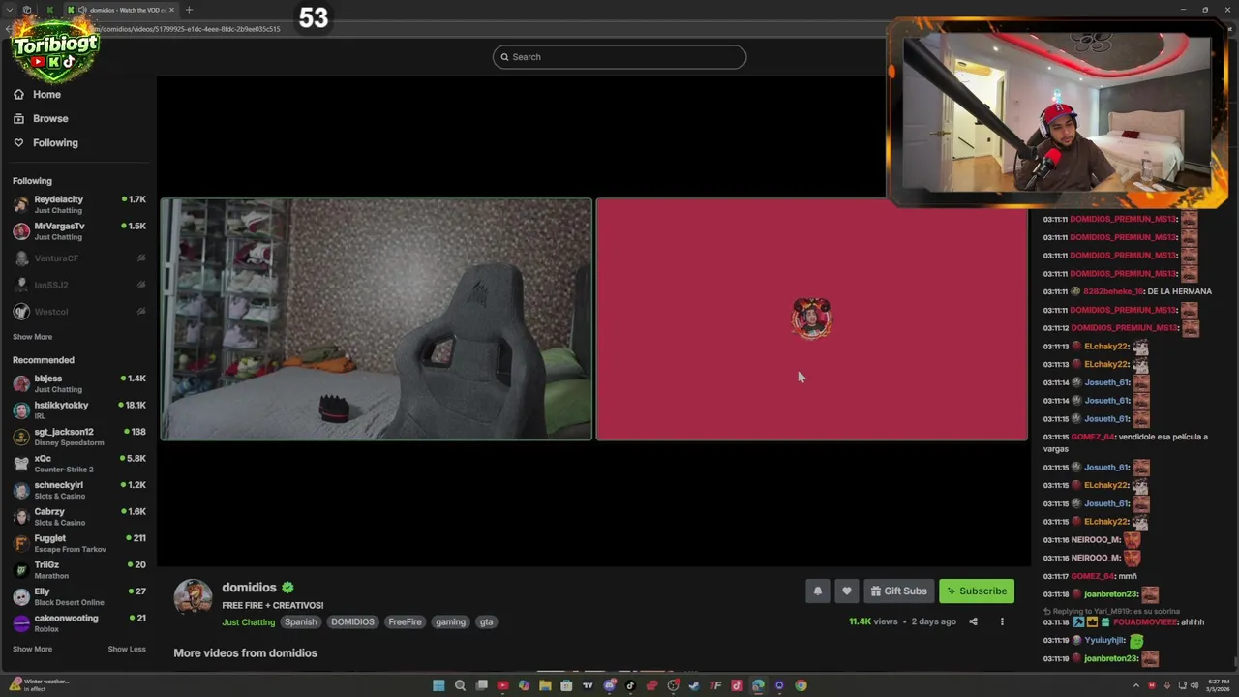Viewport: 1239px width, 697px height.
Task: Open the browser tab list dropdown arrow
Action: (x=12, y=10)
